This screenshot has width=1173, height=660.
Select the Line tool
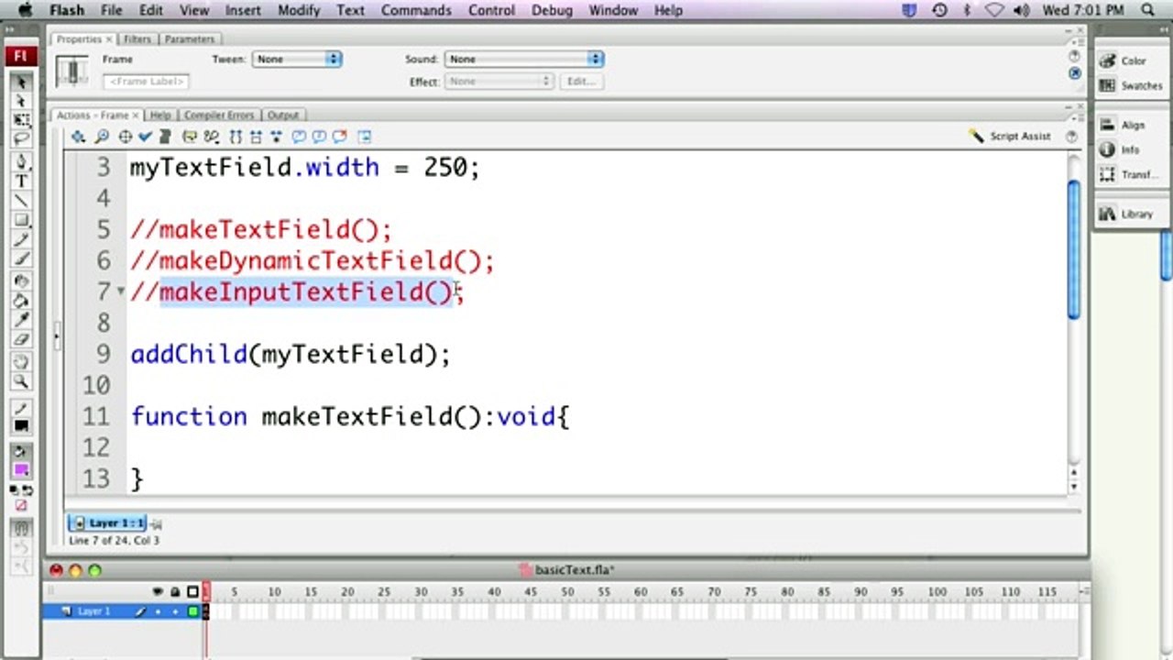21,201
